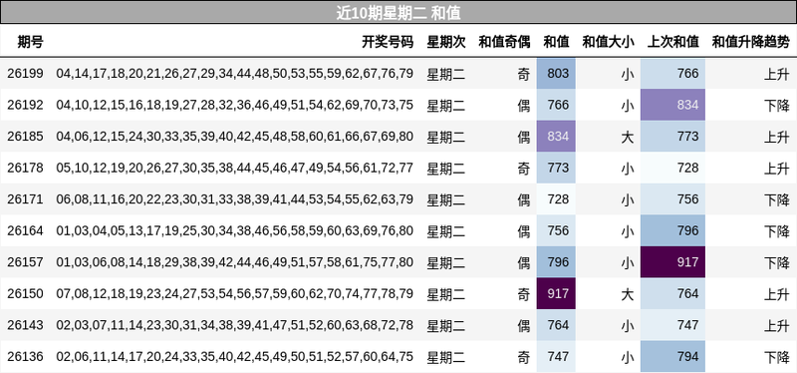
Task: Select the 上次和值 column header
Action: 673,42
